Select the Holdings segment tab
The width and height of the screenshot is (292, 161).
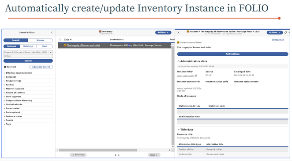tap(28, 46)
